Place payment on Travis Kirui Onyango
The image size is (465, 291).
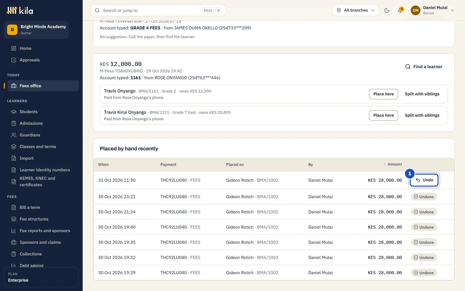tap(384, 115)
